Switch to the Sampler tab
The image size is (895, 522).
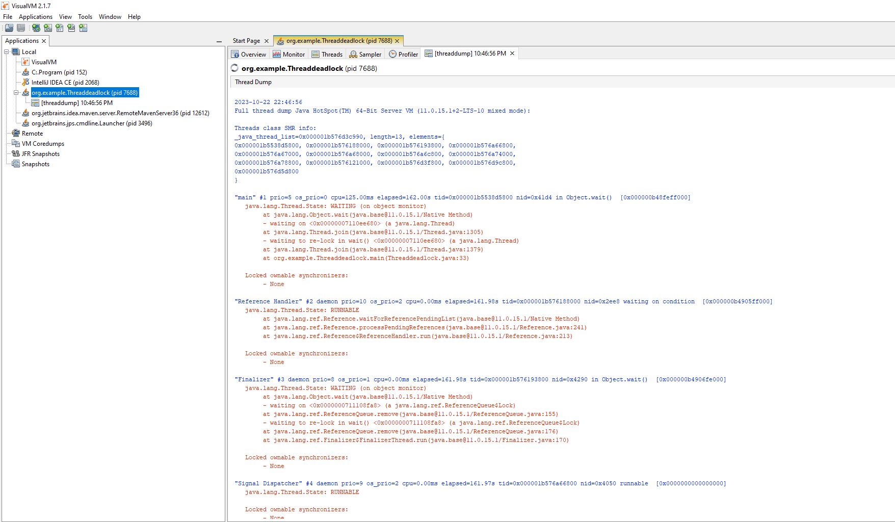(x=365, y=54)
